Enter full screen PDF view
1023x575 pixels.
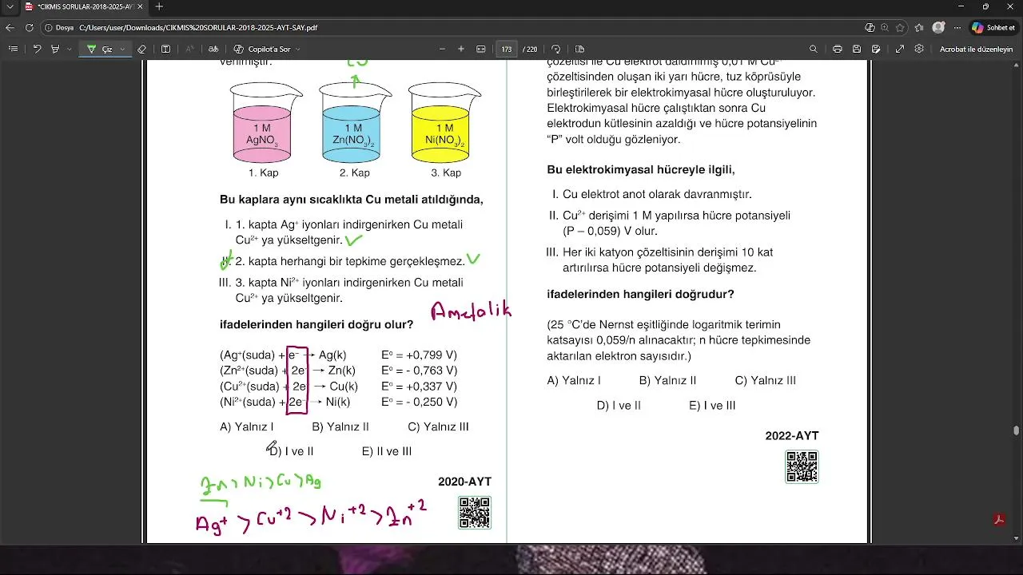(900, 49)
